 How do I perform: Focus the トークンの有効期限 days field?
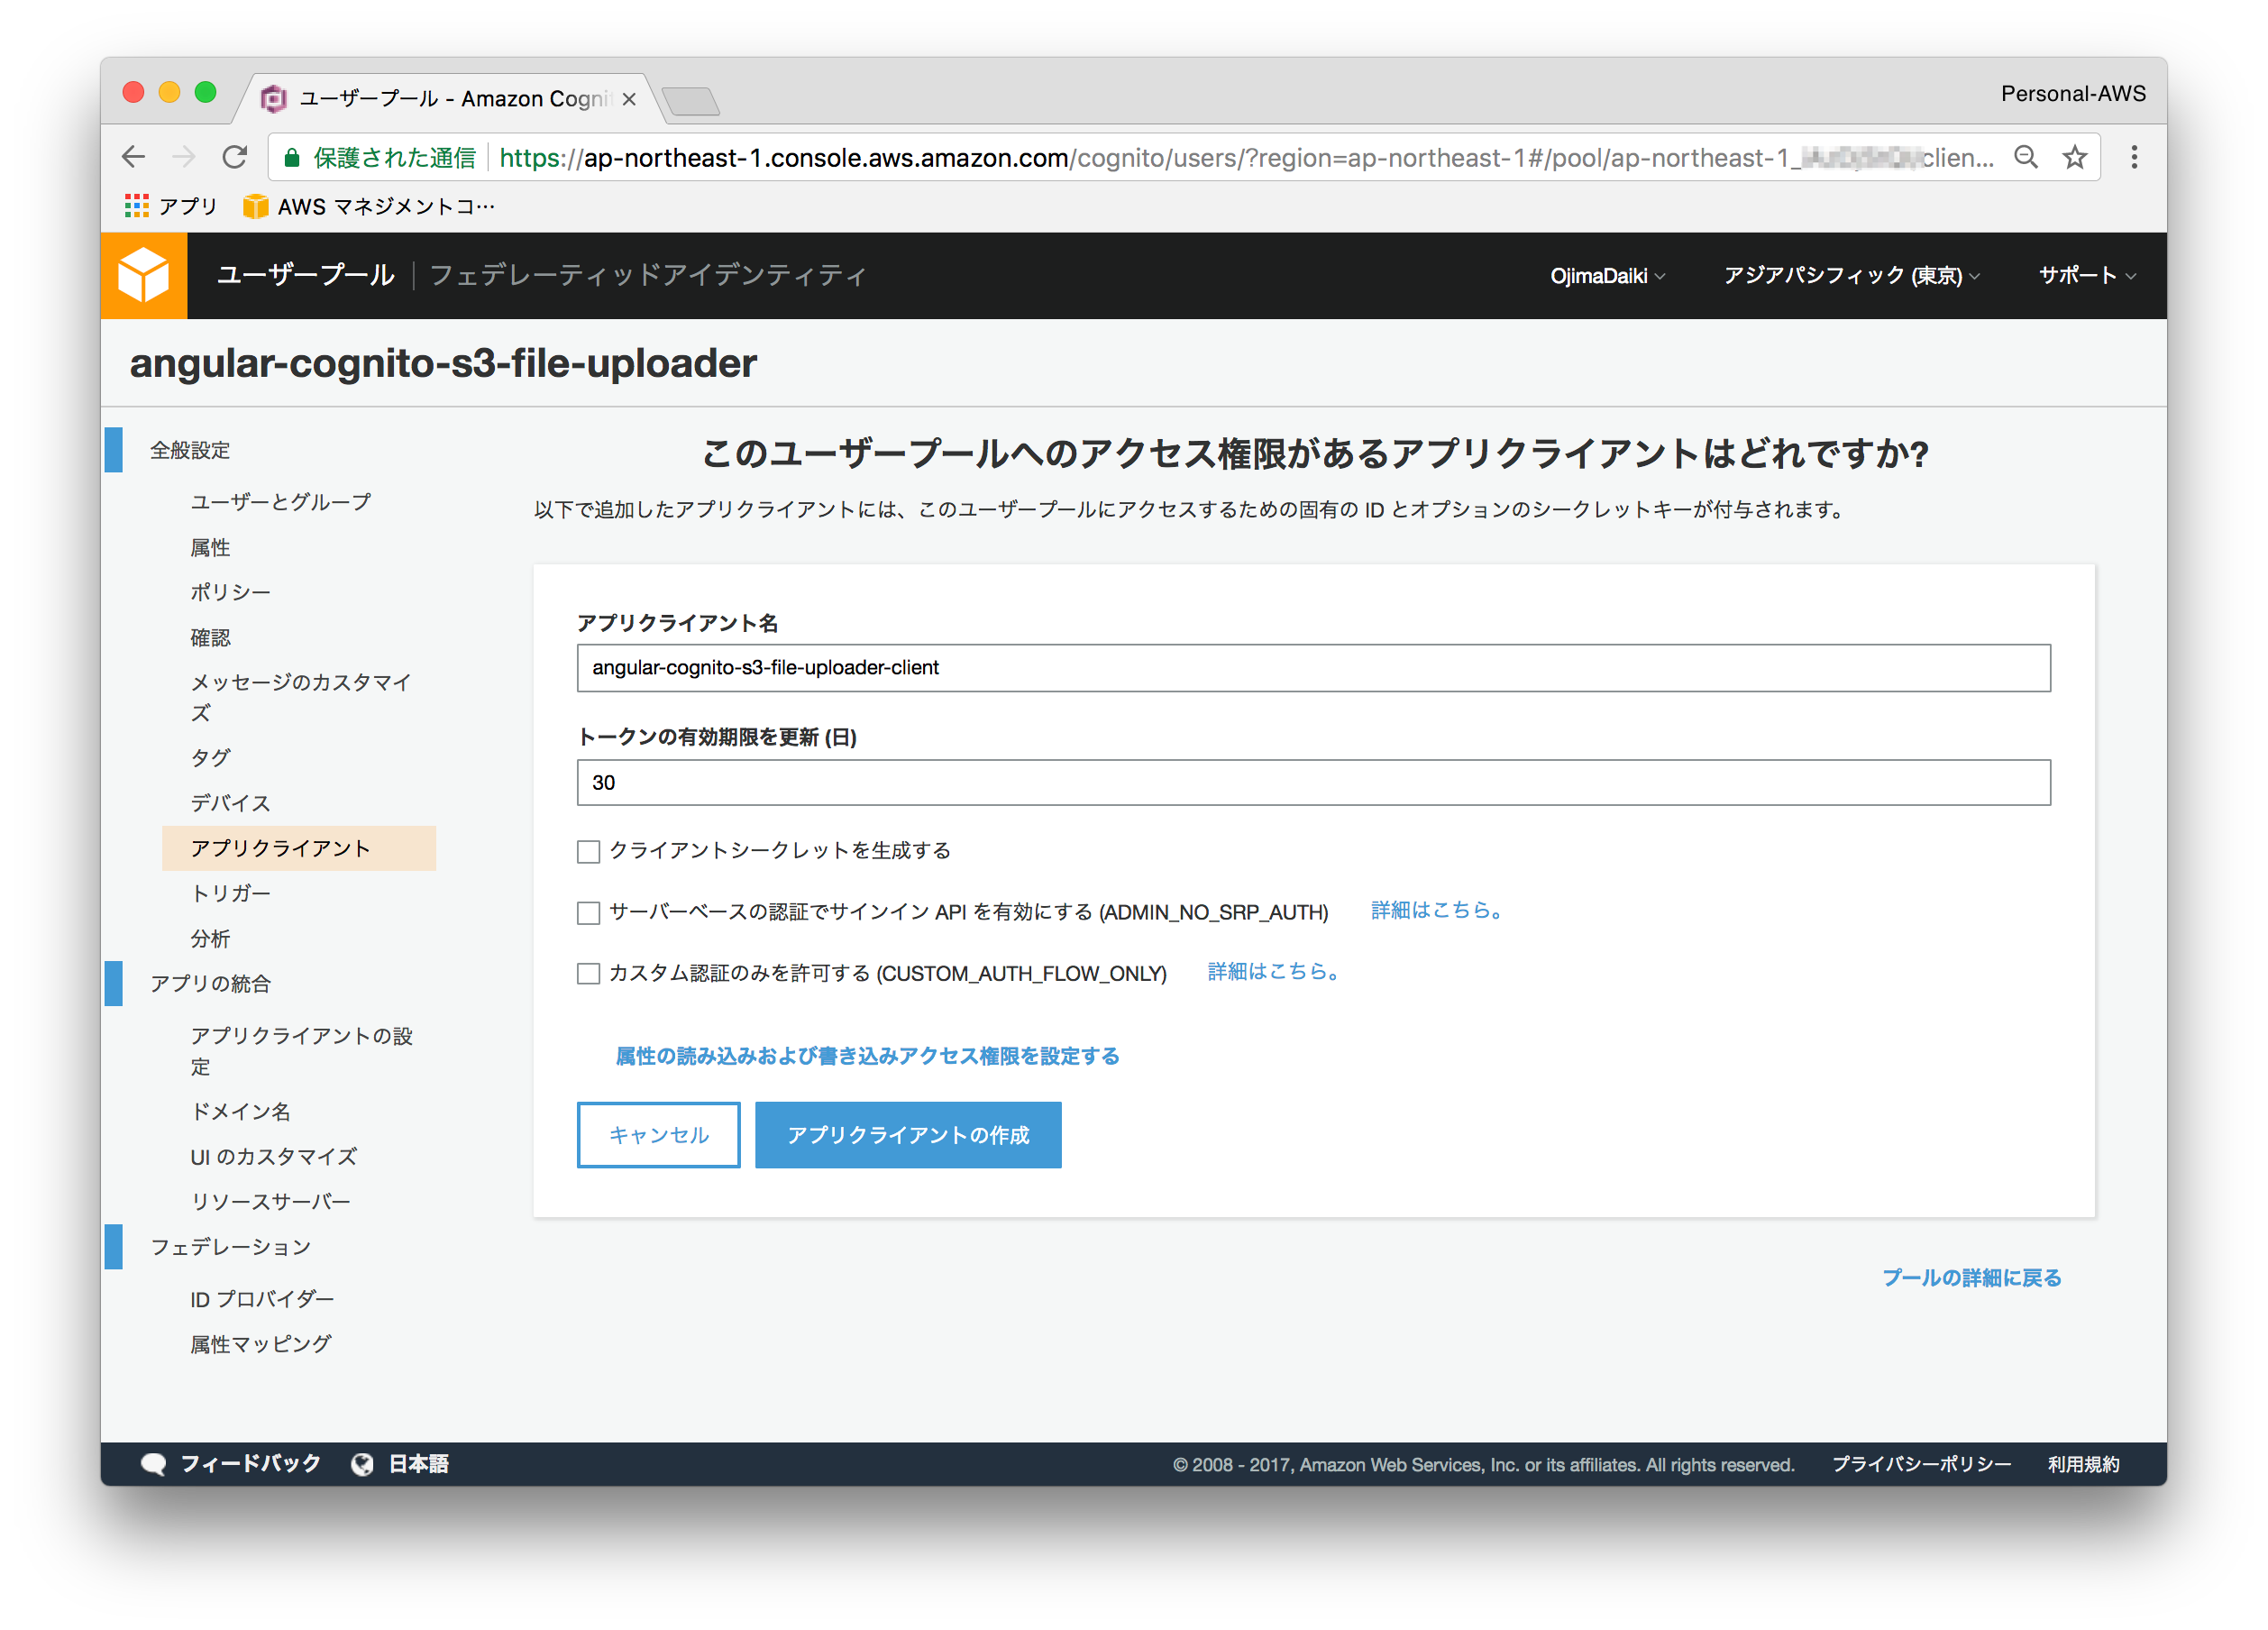[1313, 782]
